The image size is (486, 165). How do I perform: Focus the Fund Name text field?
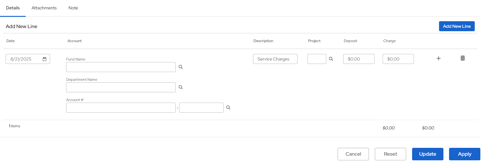click(121, 67)
